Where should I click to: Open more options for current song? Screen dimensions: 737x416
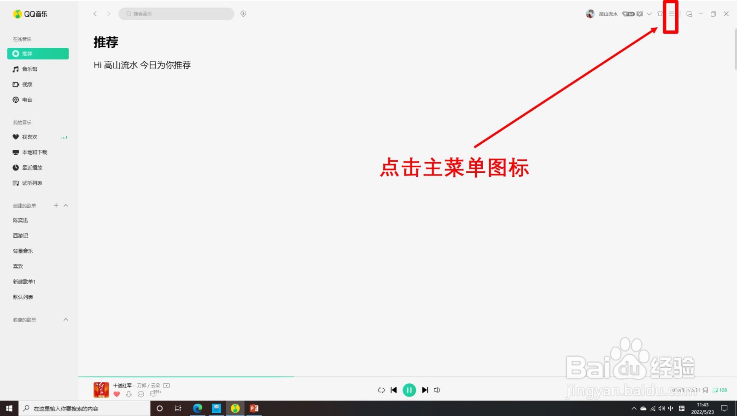tap(141, 394)
